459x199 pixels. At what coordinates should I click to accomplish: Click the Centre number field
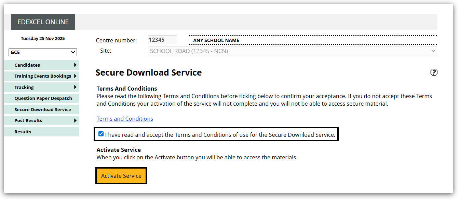[162, 40]
